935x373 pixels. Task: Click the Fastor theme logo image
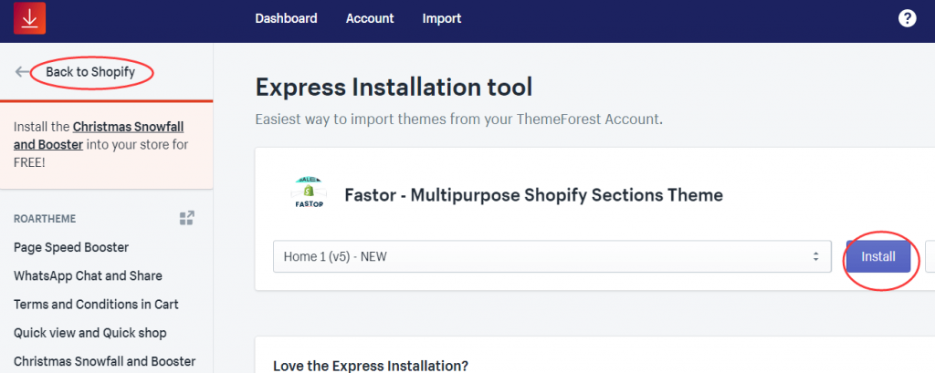coord(306,194)
